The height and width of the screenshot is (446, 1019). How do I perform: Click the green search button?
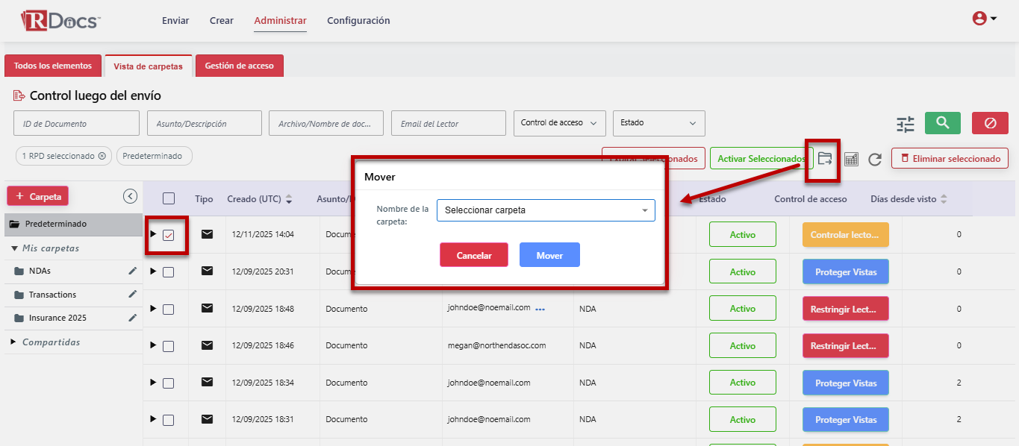tap(942, 123)
